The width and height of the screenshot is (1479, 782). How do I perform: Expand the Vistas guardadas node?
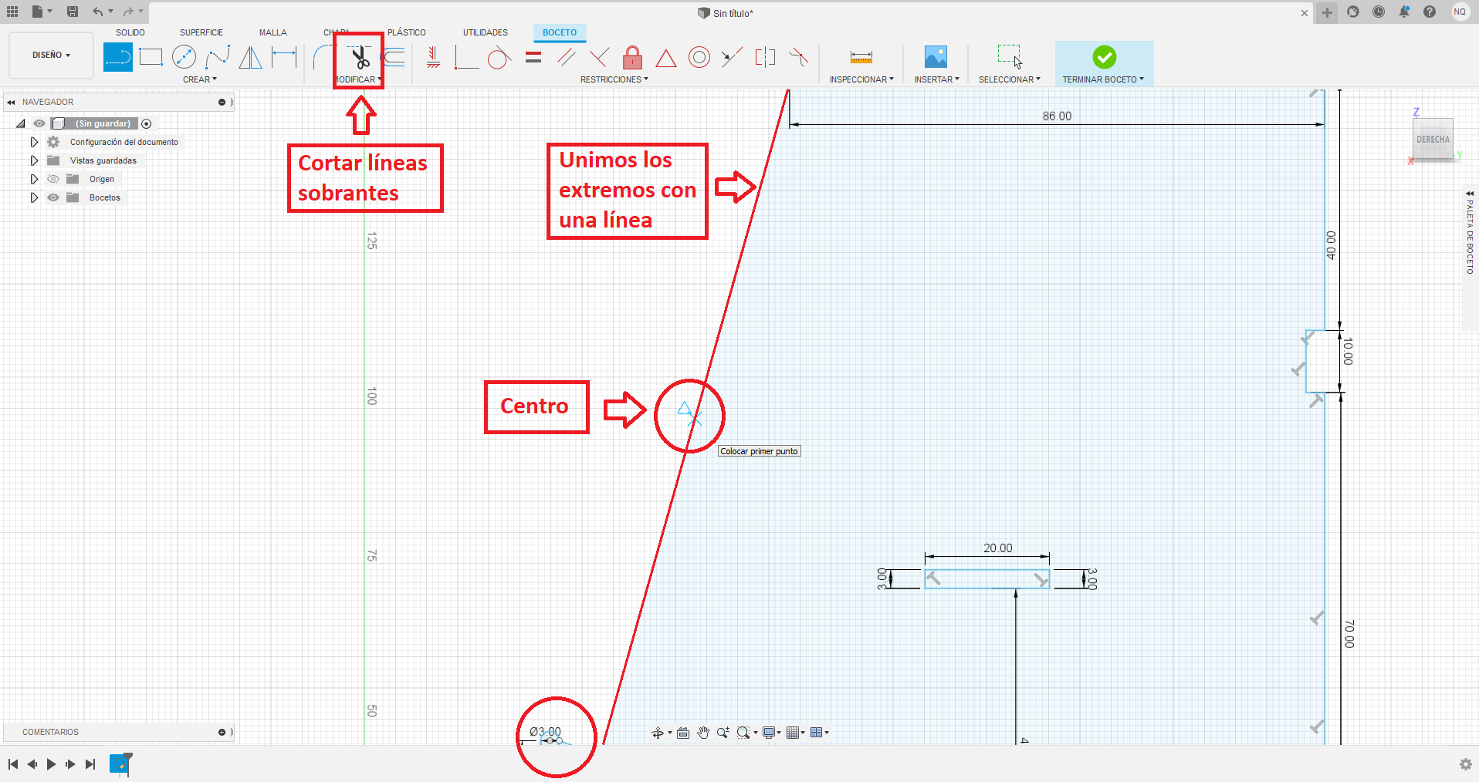pyautogui.click(x=34, y=160)
